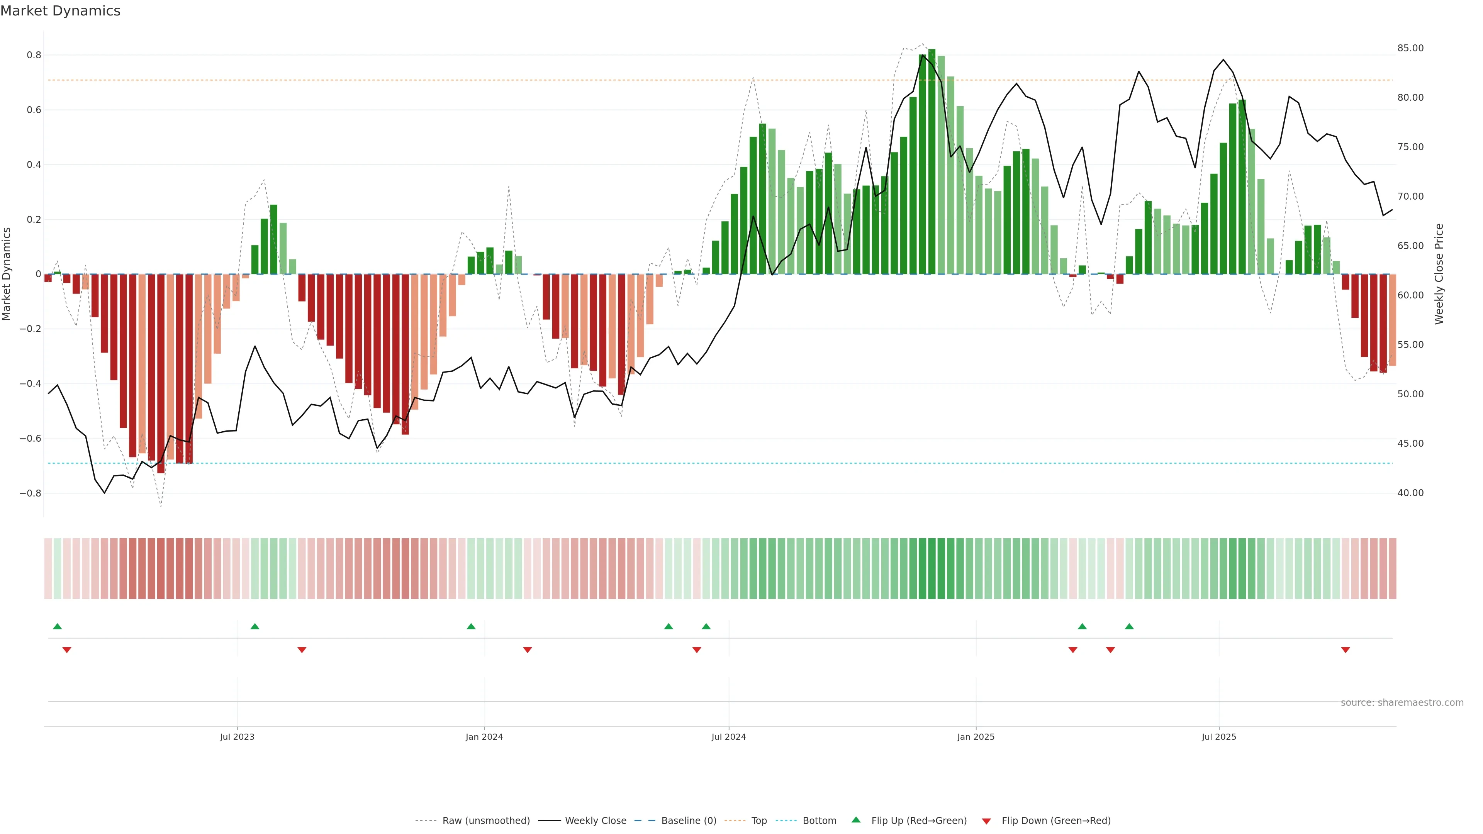Click the Jan 2025 x-axis label
The image size is (1483, 834).
975,737
